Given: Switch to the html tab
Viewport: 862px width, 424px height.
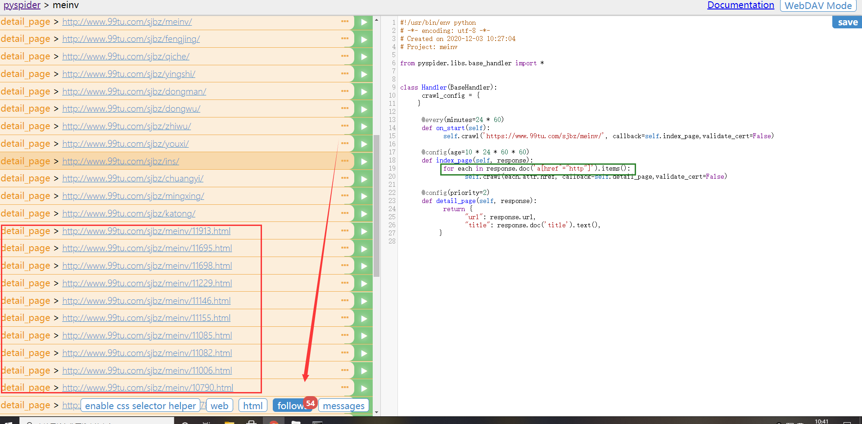Looking at the screenshot, I should coord(253,406).
